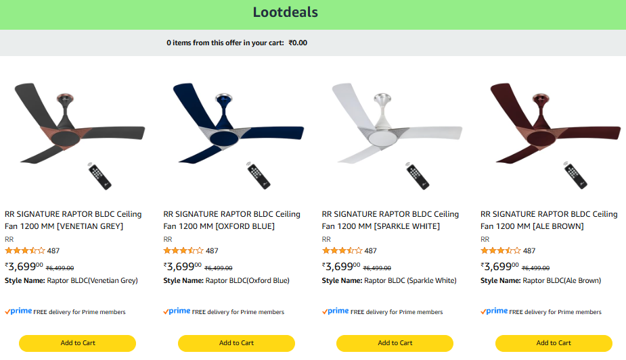Click the Prime logo under Sparkle White fan
This screenshot has height=360, width=626.
(x=336, y=311)
